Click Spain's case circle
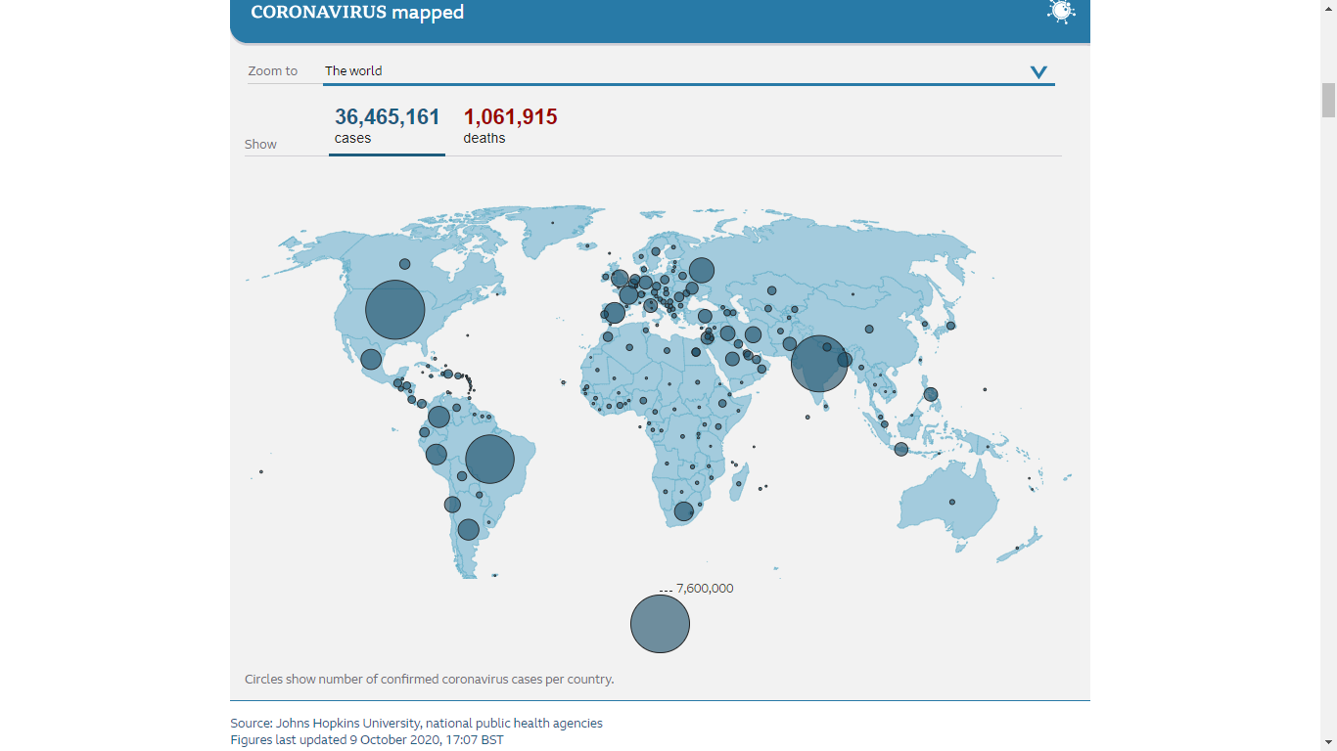 [615, 313]
